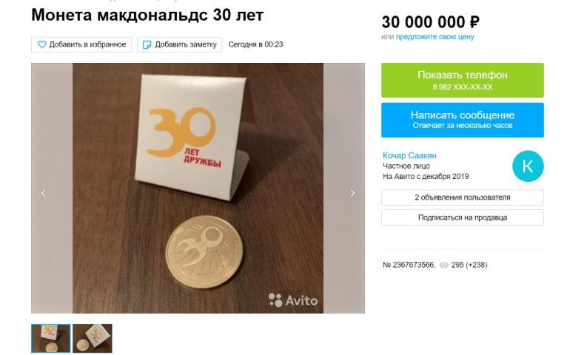Select the second photo thumbnail
Screen dimensions: 570x355
tap(93, 338)
